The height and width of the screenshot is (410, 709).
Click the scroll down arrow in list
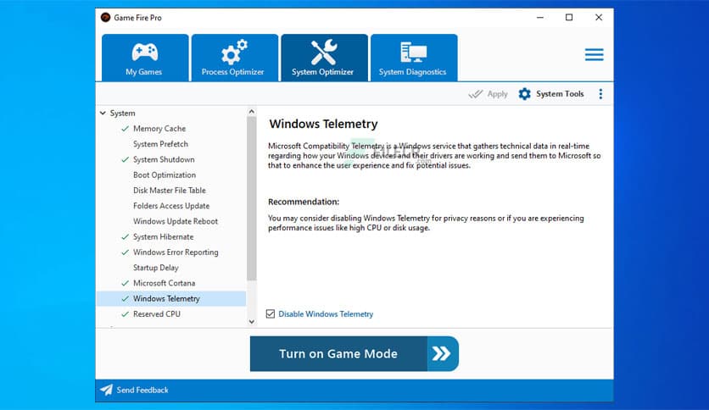(251, 321)
